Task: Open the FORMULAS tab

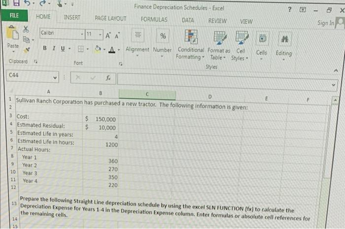Action: (154, 19)
